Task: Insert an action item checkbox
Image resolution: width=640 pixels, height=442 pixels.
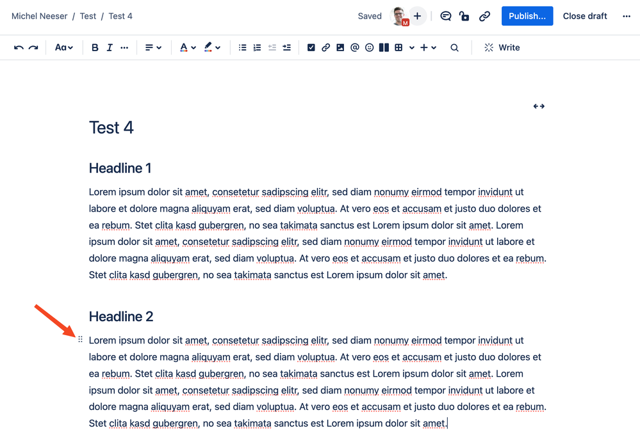Action: [x=311, y=48]
